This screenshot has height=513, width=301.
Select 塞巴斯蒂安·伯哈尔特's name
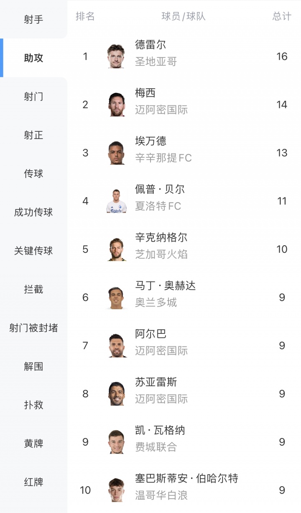pyautogui.click(x=186, y=478)
